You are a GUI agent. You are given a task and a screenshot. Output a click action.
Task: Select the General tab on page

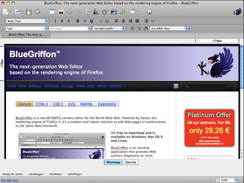pos(24,104)
